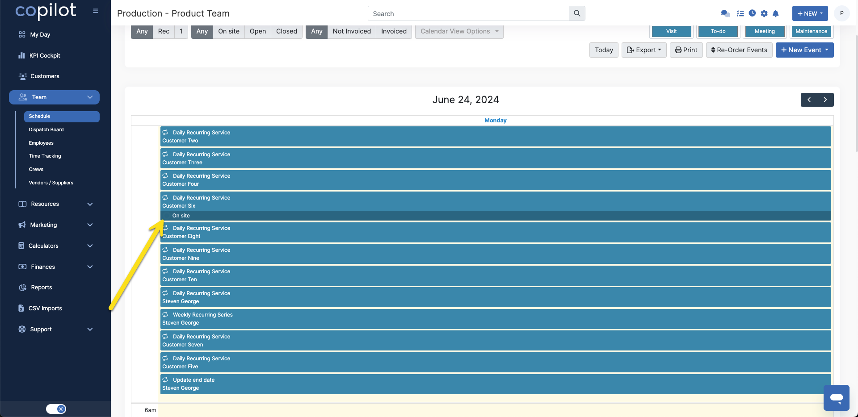This screenshot has width=858, height=417.
Task: Open the clock time icon in header
Action: 753,13
